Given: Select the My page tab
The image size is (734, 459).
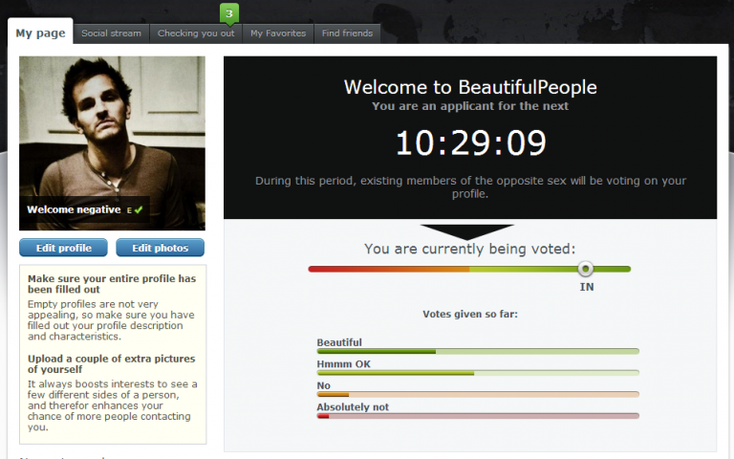Looking at the screenshot, I should 40,33.
